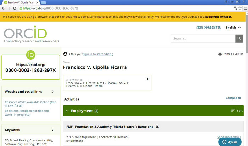This screenshot has width=248, height=146.
Task: Click the Ayuda help button
Action: tap(230, 142)
